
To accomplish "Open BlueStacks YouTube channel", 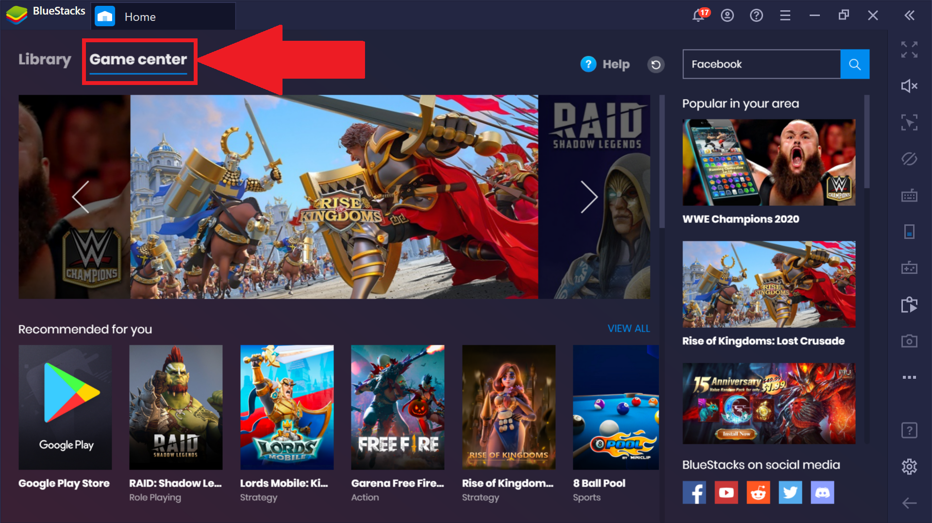I will pyautogui.click(x=726, y=492).
